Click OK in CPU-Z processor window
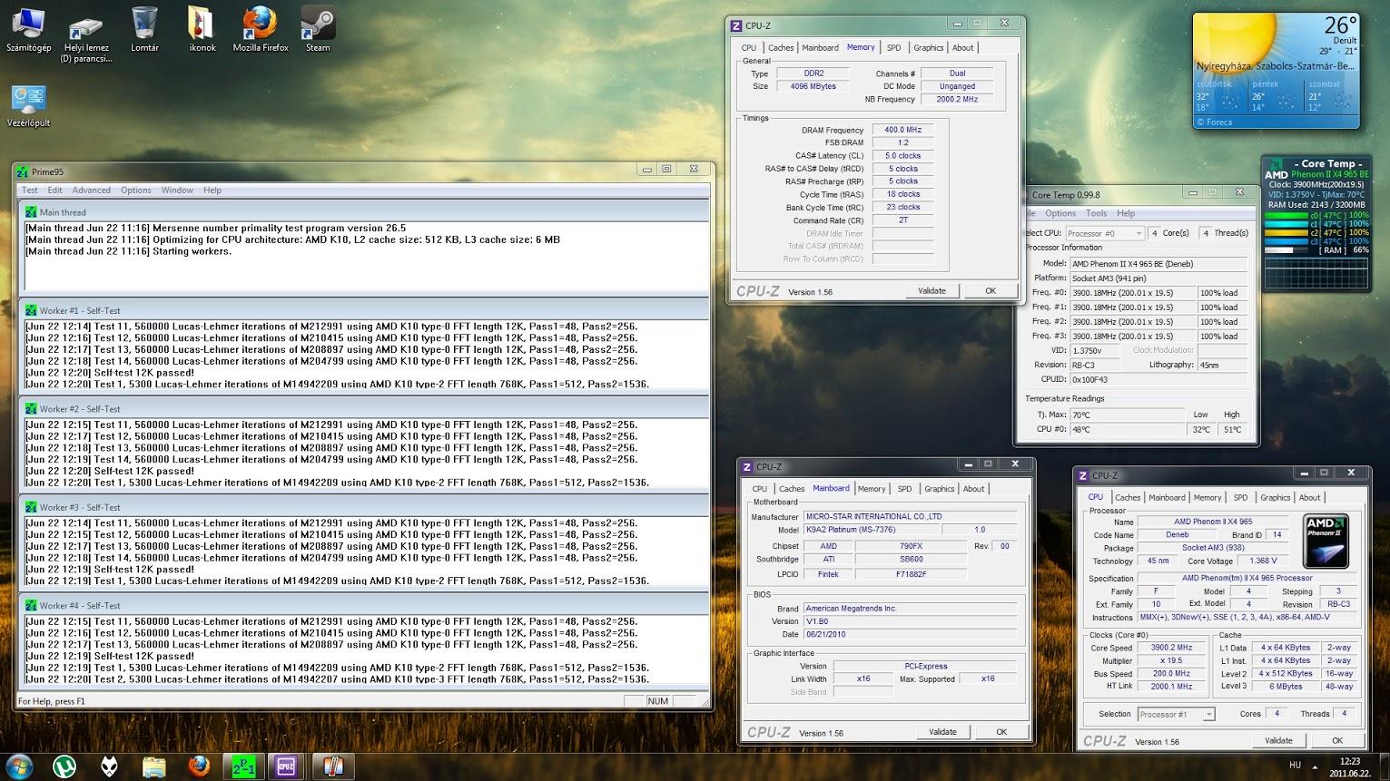 [x=1337, y=740]
